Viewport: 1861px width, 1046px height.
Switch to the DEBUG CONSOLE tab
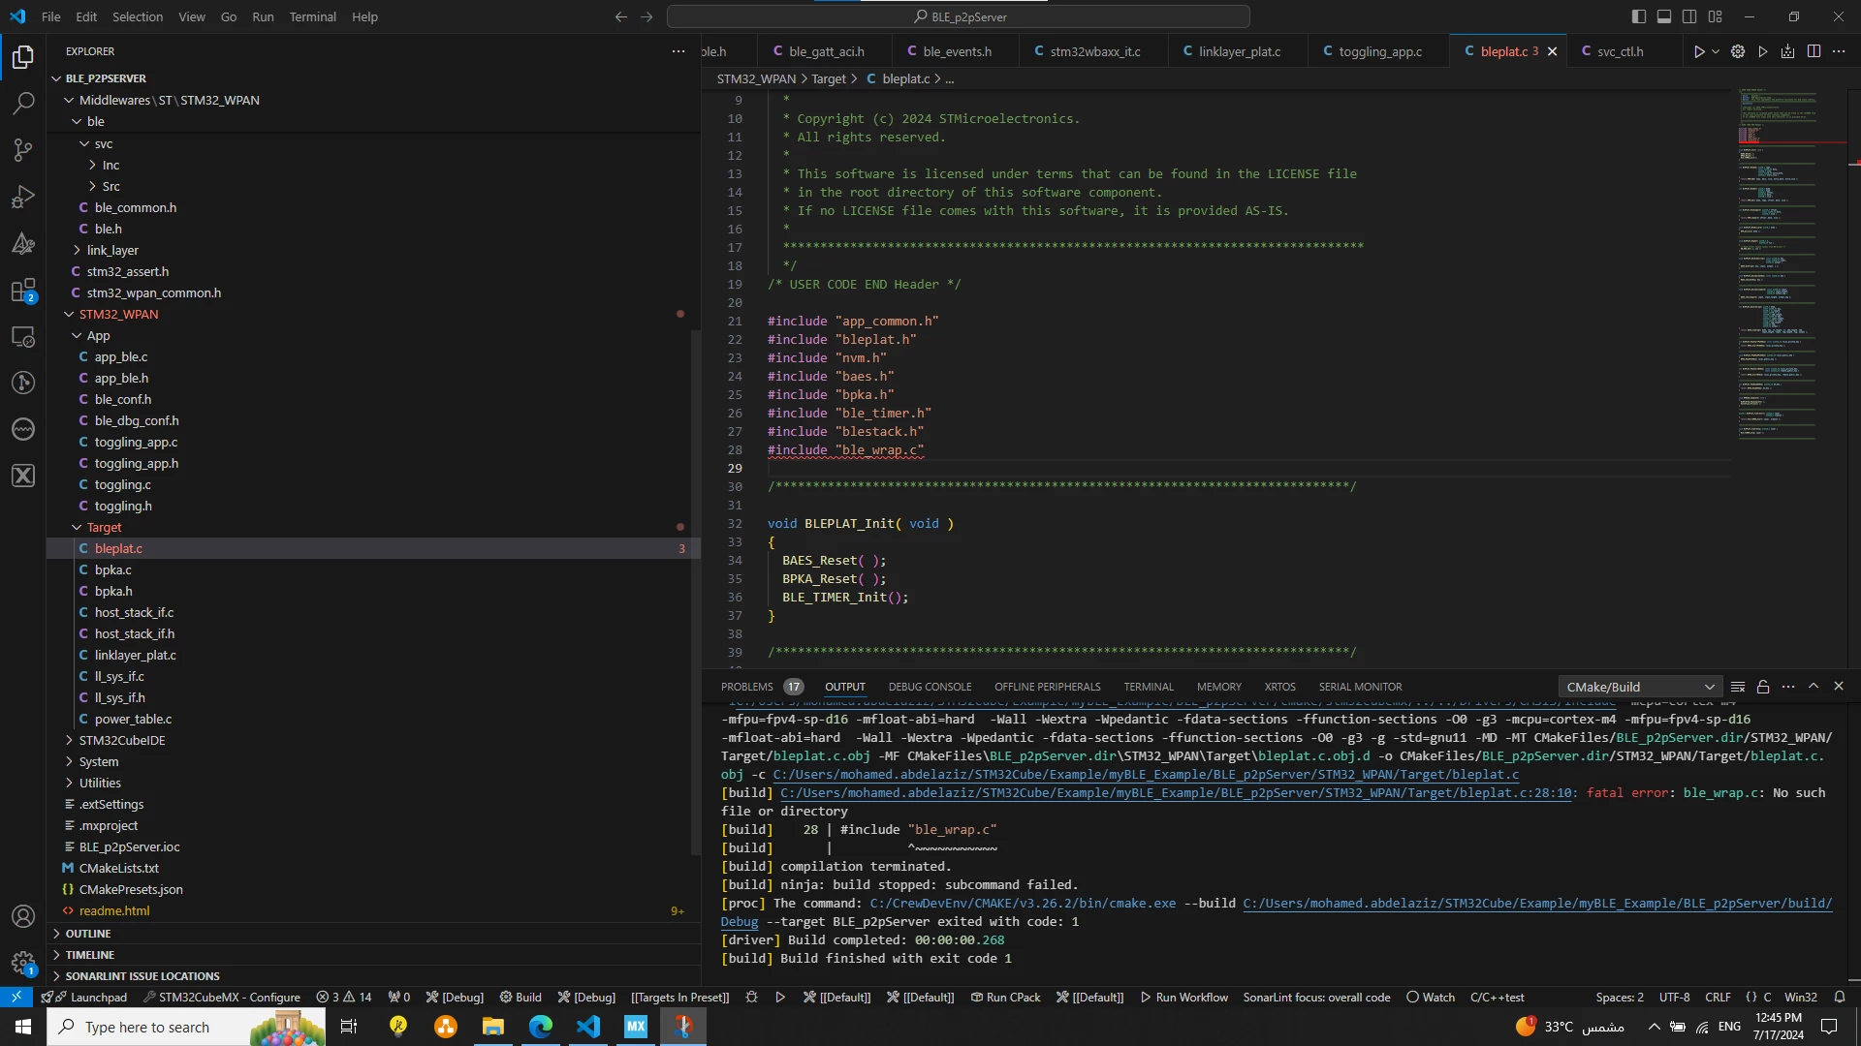point(930,687)
